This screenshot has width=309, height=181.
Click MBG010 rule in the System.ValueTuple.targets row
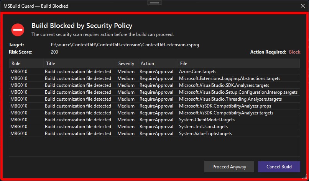[x=19, y=134]
